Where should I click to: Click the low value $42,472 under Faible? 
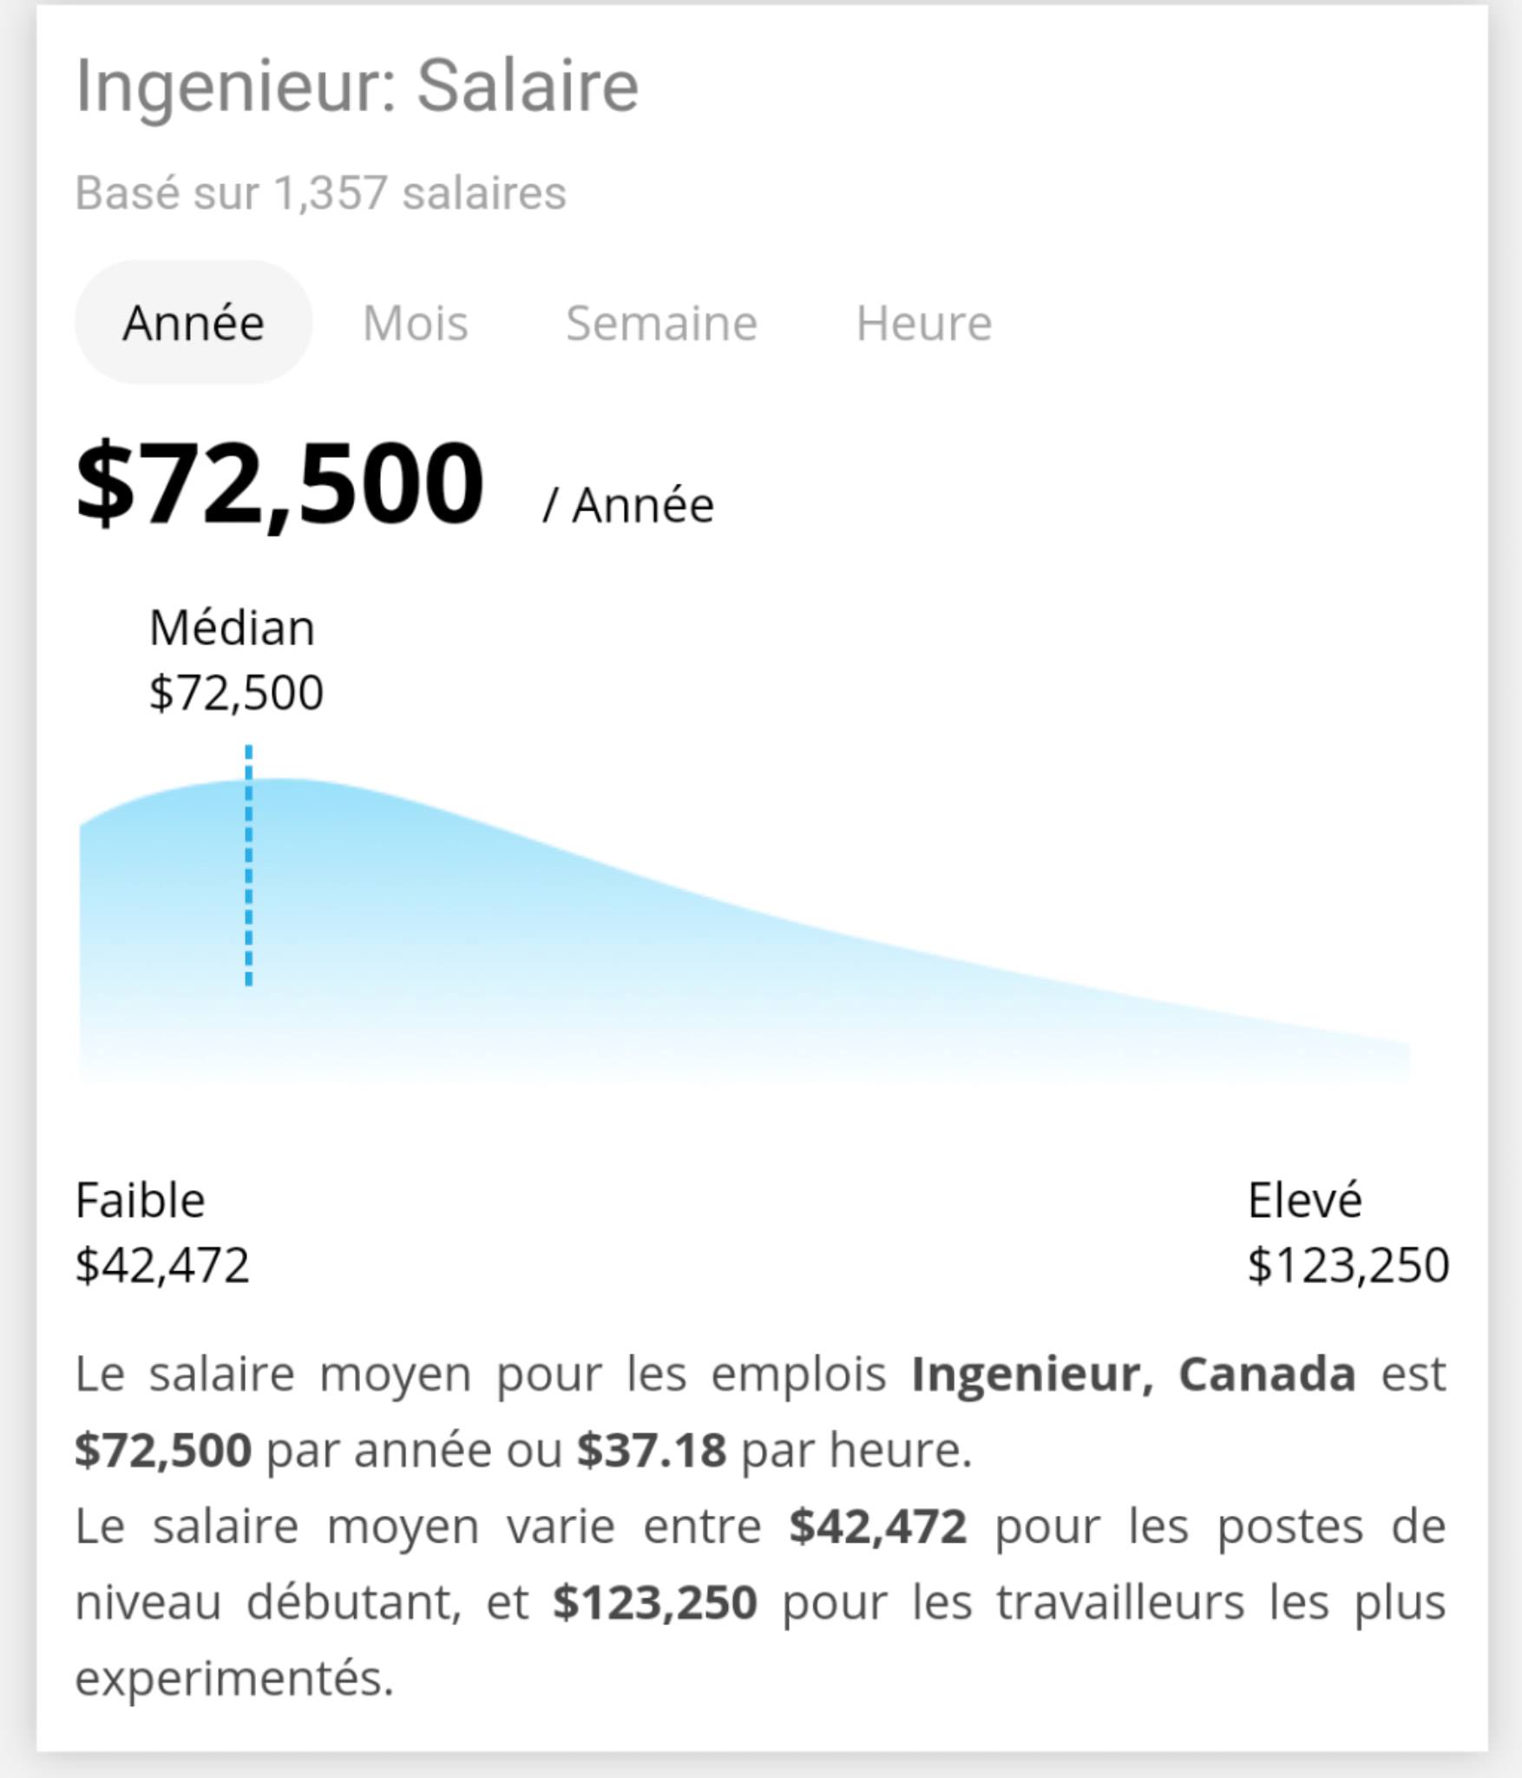pyautogui.click(x=162, y=1265)
